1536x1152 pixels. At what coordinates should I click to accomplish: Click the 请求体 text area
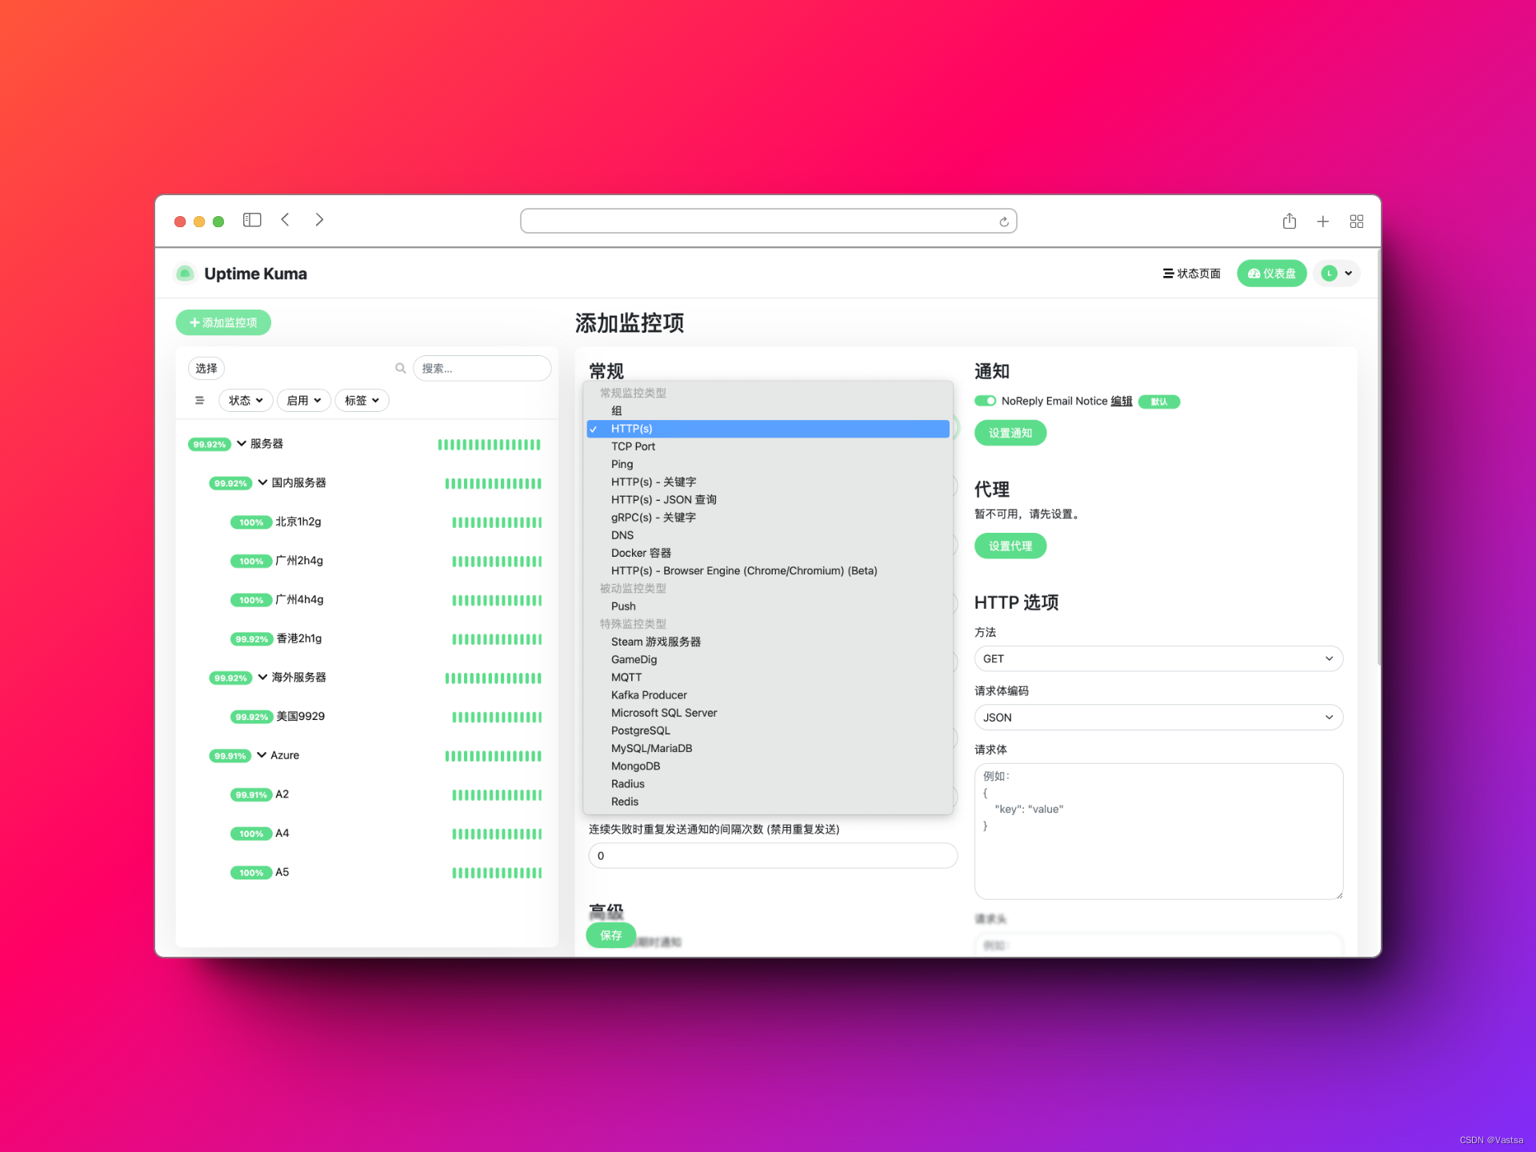(1158, 830)
